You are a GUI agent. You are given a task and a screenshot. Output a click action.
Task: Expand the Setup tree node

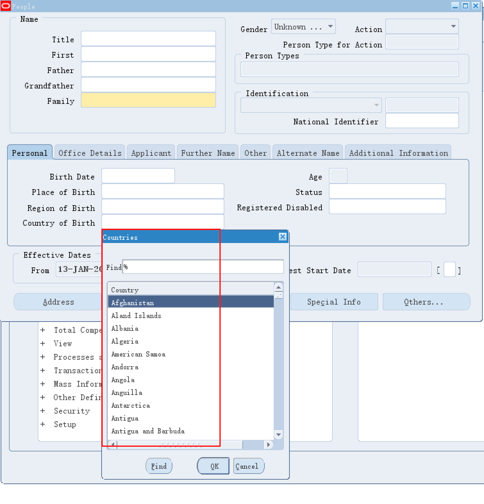(43, 424)
